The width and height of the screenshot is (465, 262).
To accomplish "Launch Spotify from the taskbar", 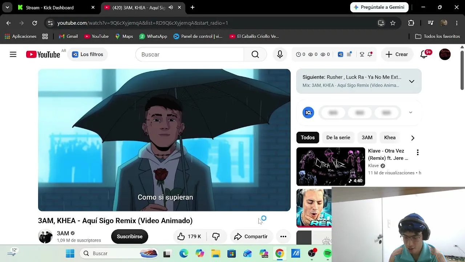I will point(327,253).
